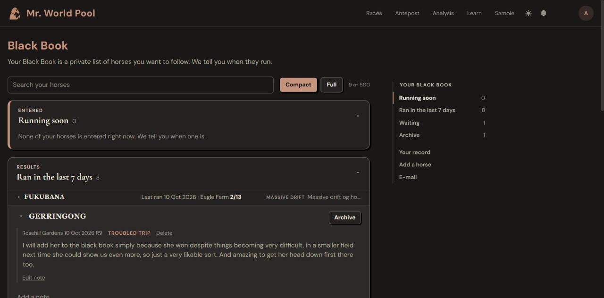The image size is (604, 298).
Task: Click "Last ran 10 Oct 2026 · Eagle Farm 2/13"
Action: tap(191, 197)
